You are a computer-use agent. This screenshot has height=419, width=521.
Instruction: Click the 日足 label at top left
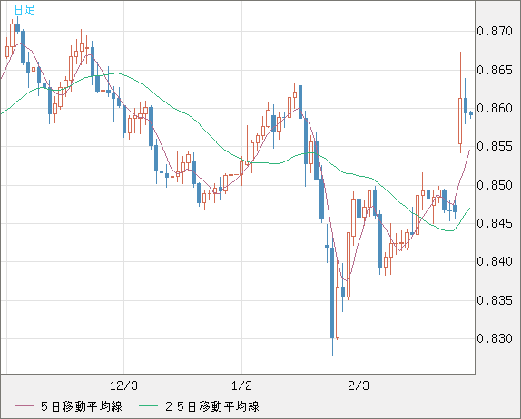[25, 10]
